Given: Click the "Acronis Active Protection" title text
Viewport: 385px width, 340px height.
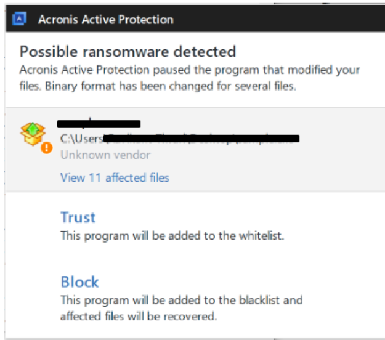Looking at the screenshot, I should click(x=106, y=19).
